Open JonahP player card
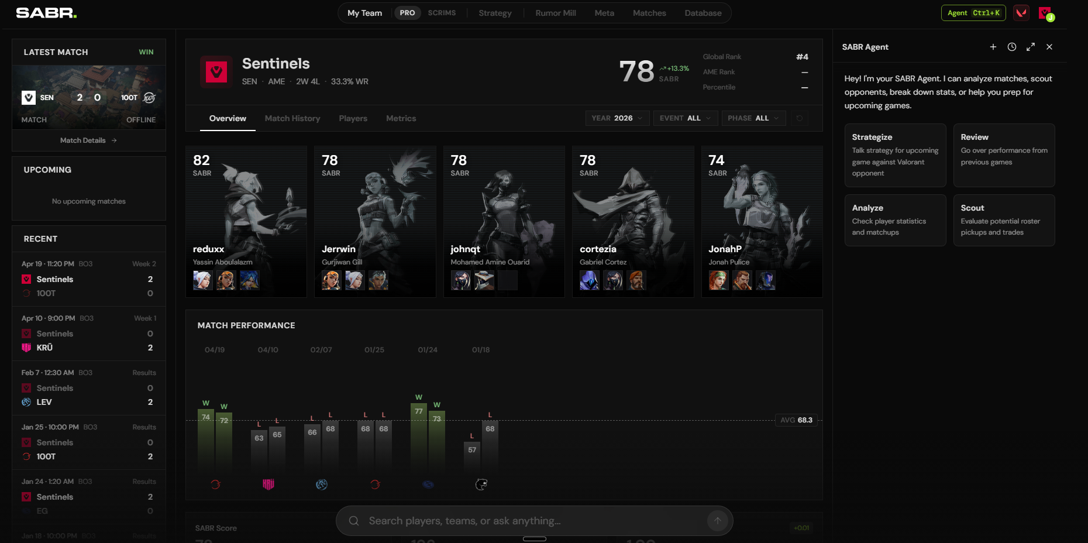 tap(762, 222)
